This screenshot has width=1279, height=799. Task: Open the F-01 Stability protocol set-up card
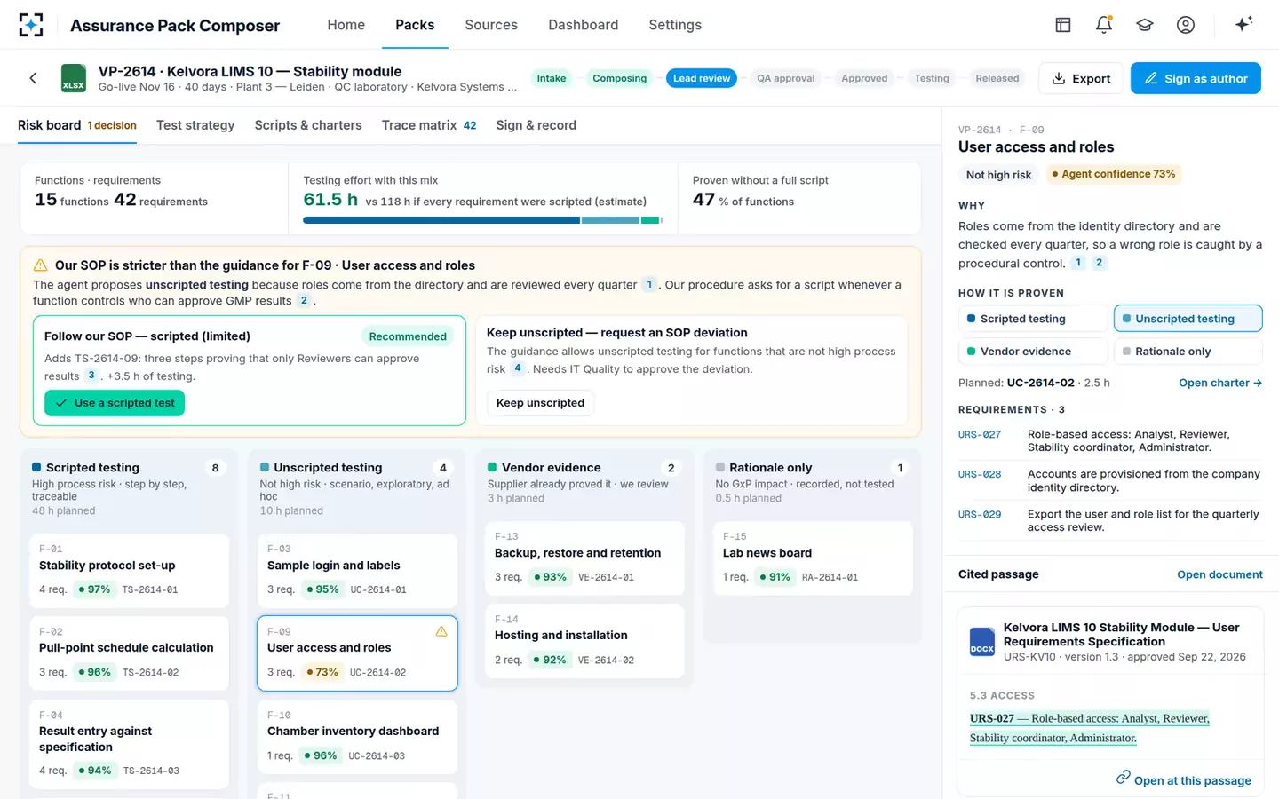coord(129,570)
